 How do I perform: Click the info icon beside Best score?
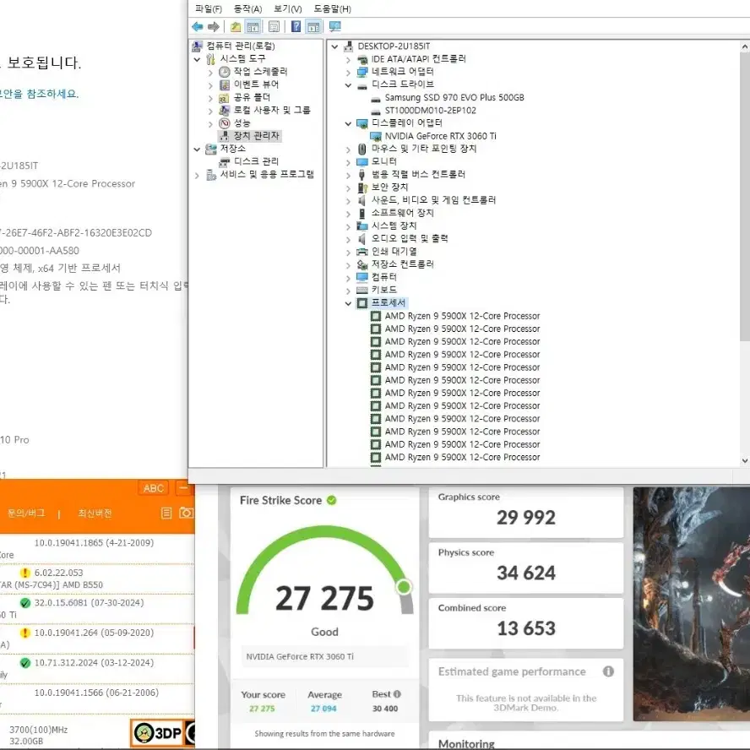pyautogui.click(x=397, y=694)
